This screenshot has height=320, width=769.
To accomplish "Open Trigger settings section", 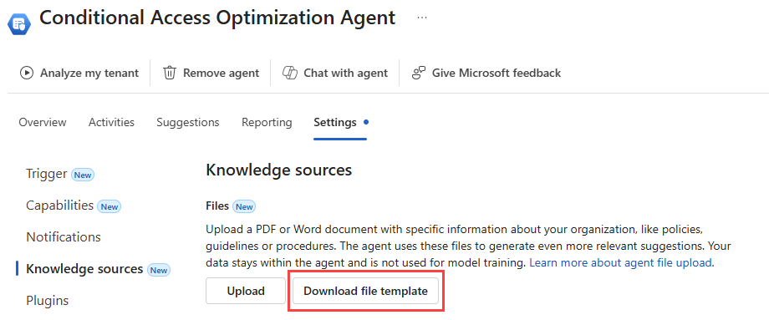I will pos(47,174).
